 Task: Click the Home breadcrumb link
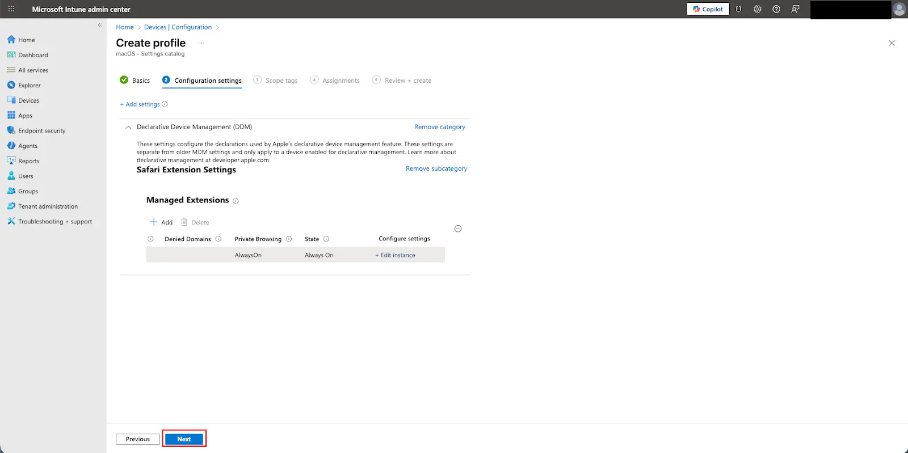pos(125,27)
